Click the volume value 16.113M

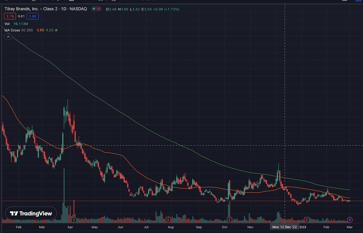[x=20, y=24]
